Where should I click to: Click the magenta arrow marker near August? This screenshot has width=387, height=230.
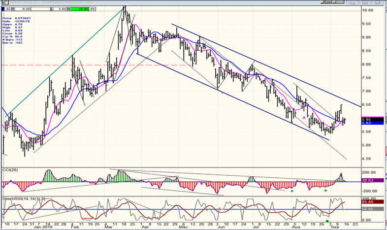pyautogui.click(x=304, y=117)
